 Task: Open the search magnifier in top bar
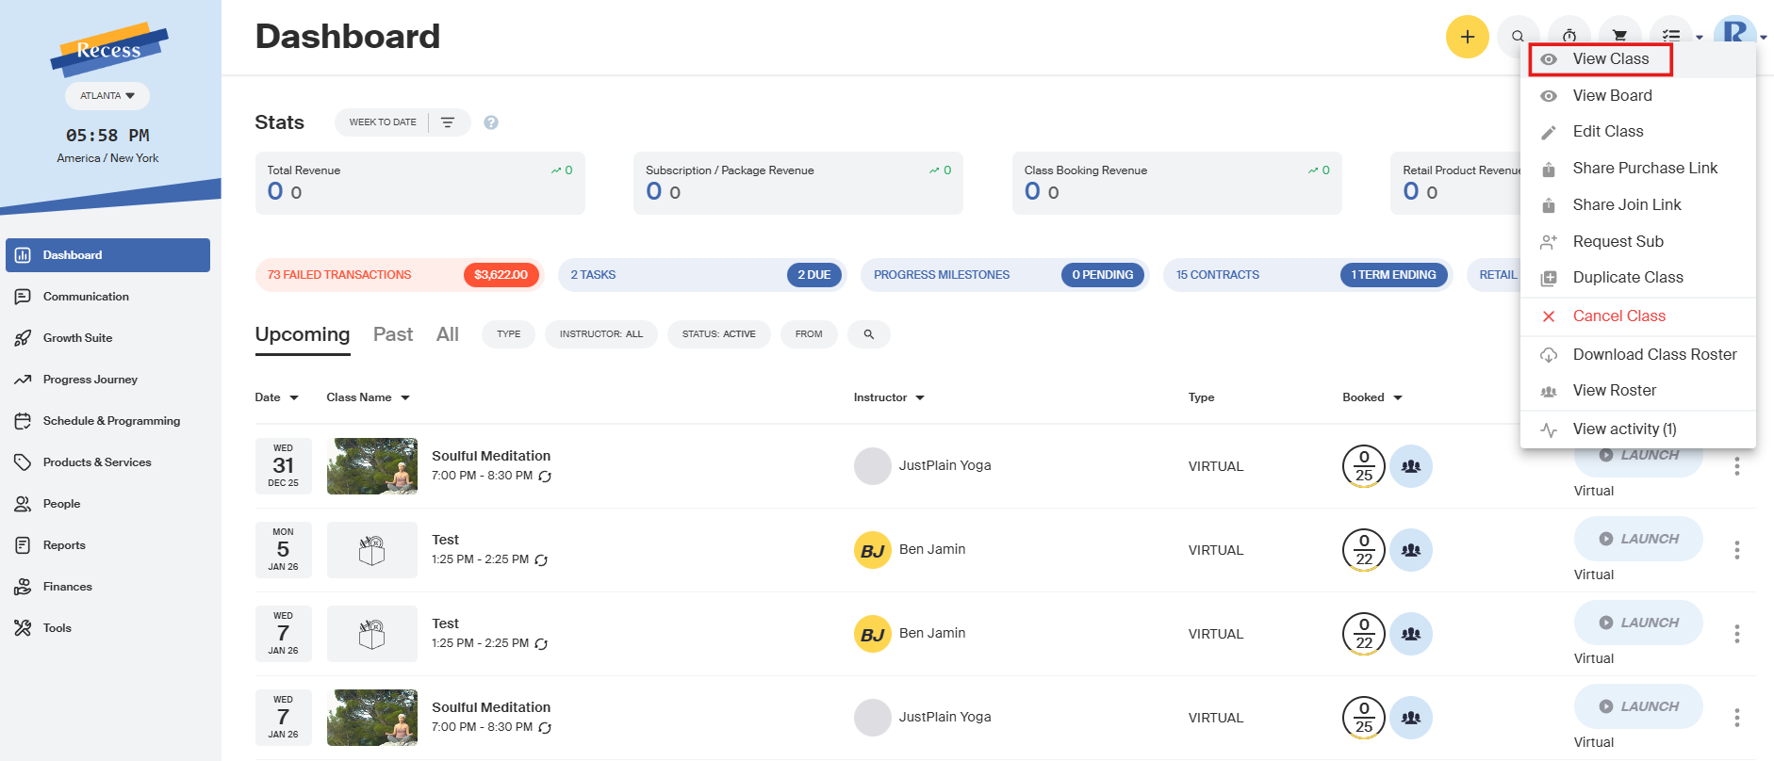[x=1518, y=37]
